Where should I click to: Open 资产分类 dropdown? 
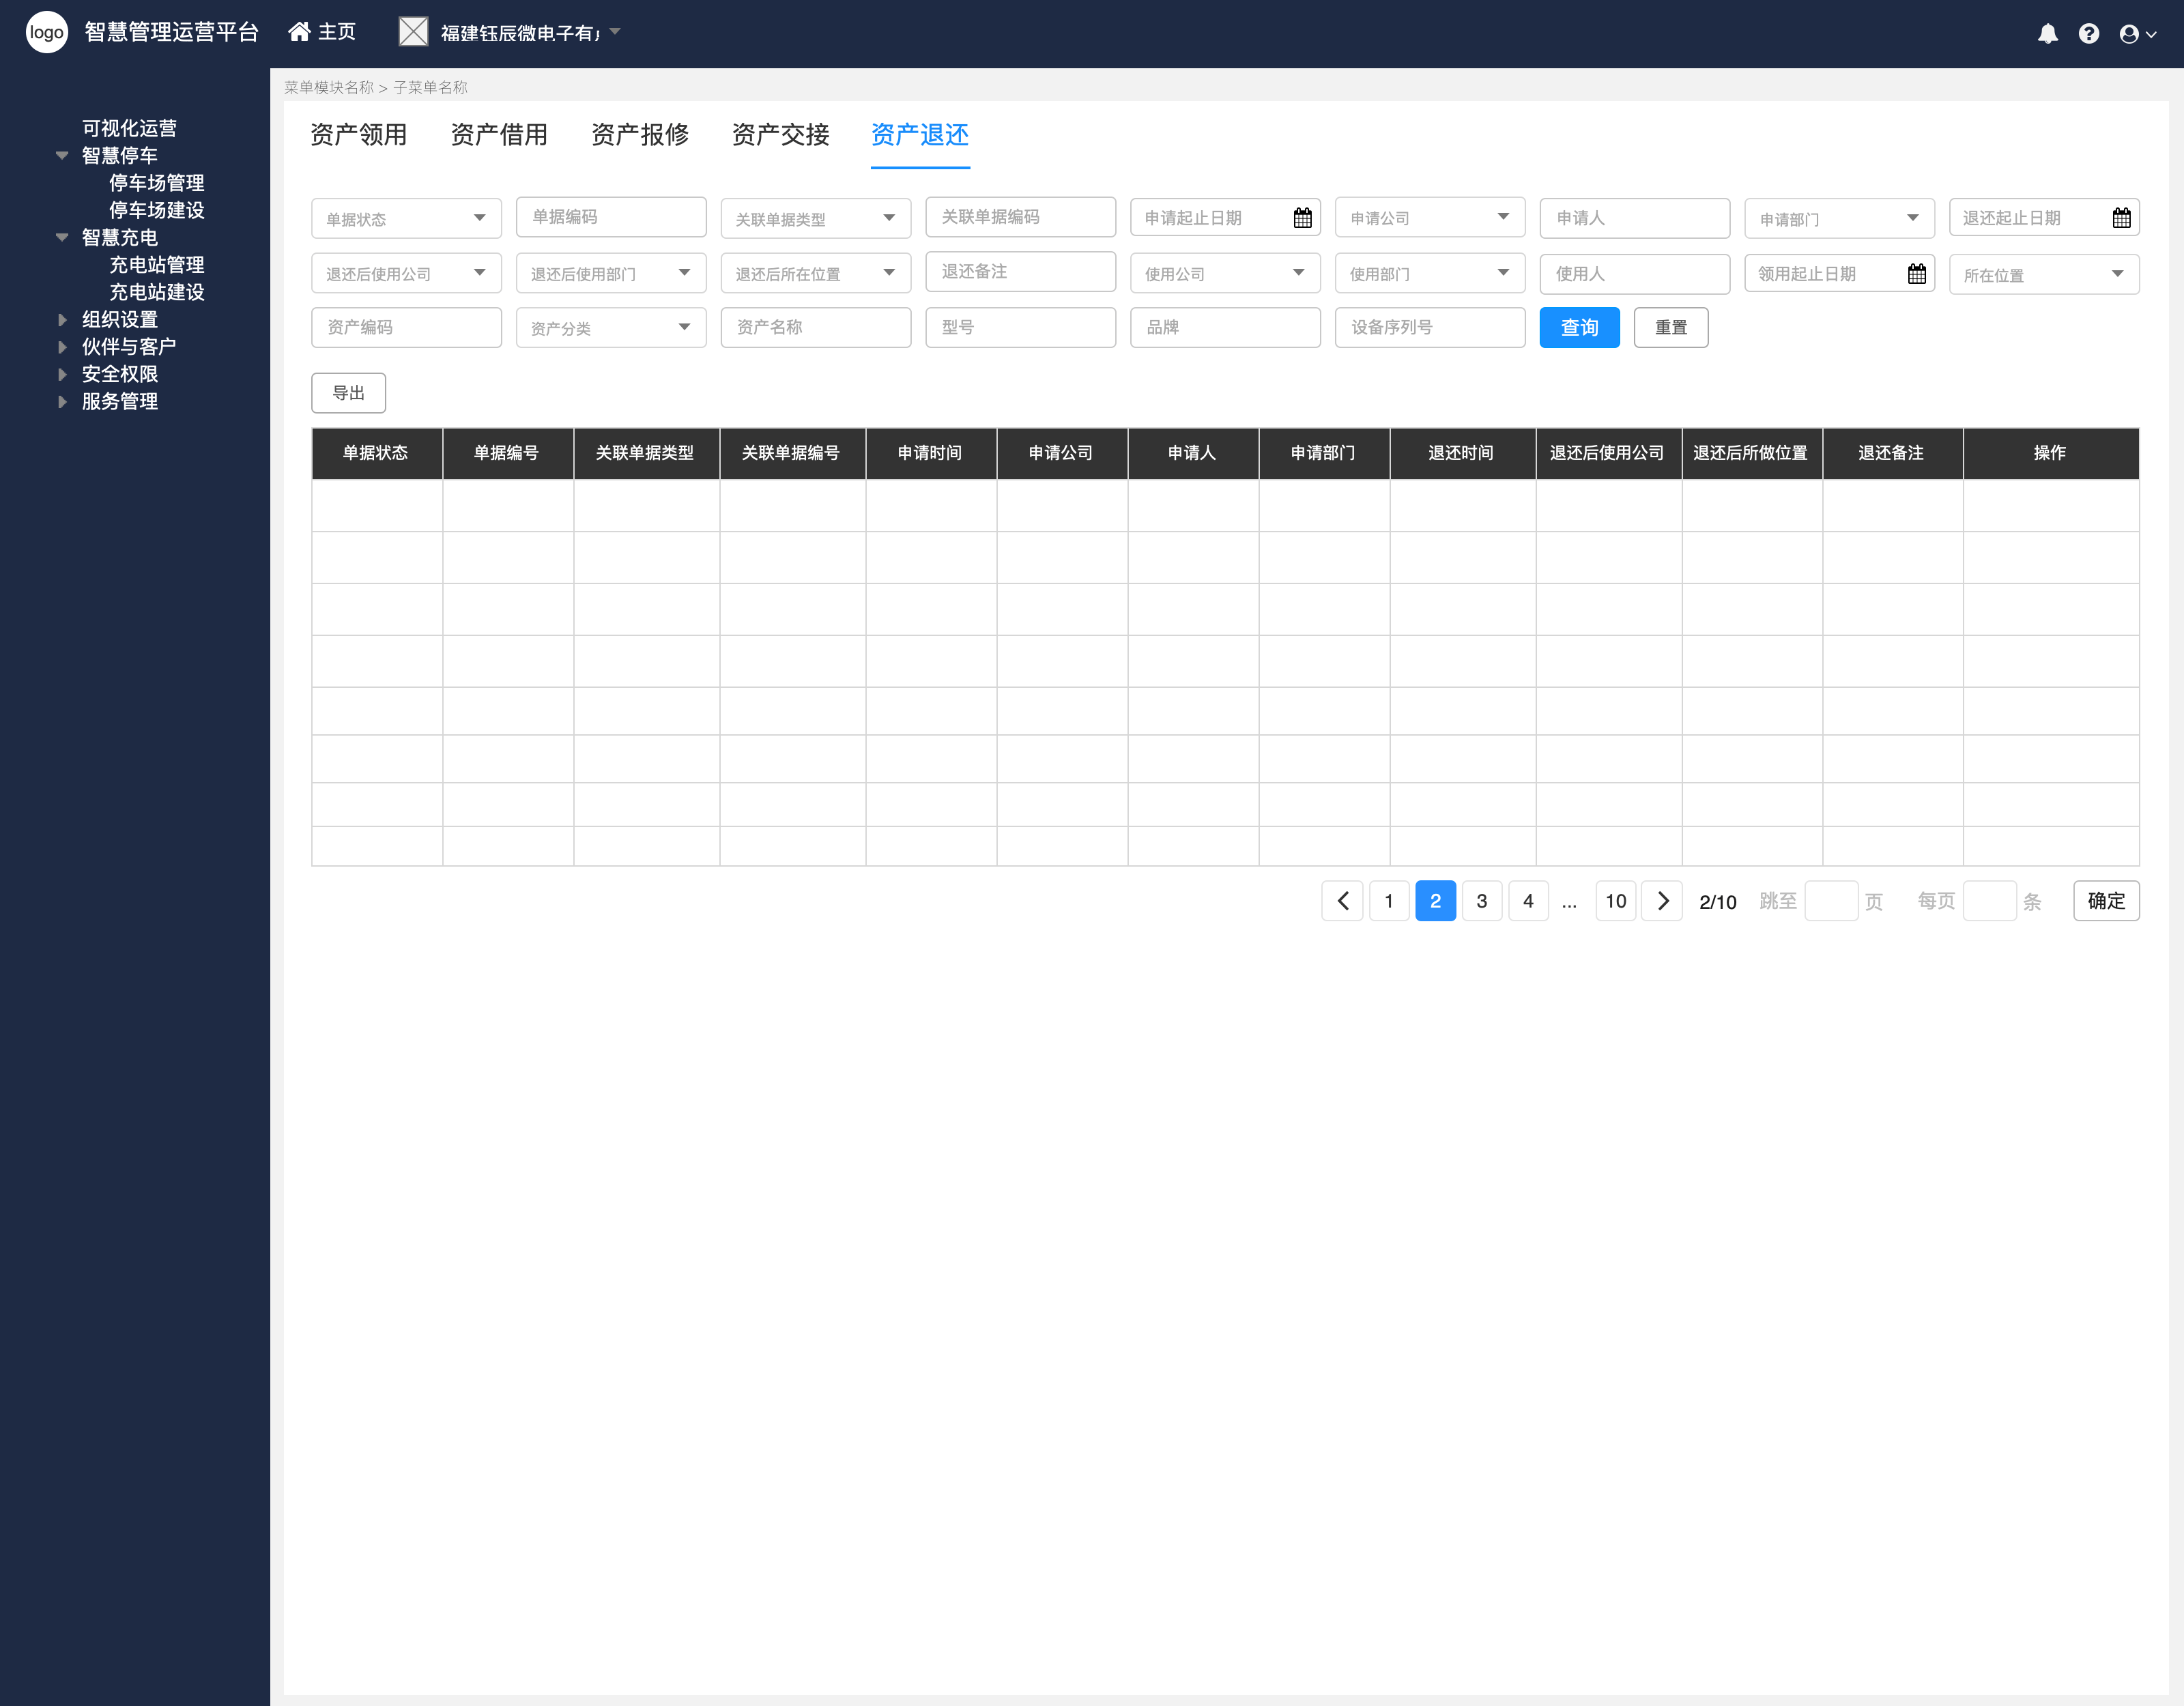(611, 328)
